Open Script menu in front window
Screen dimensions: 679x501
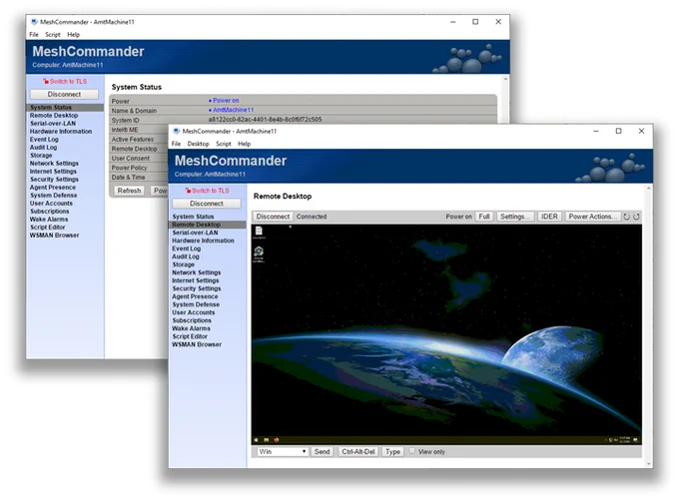click(224, 144)
